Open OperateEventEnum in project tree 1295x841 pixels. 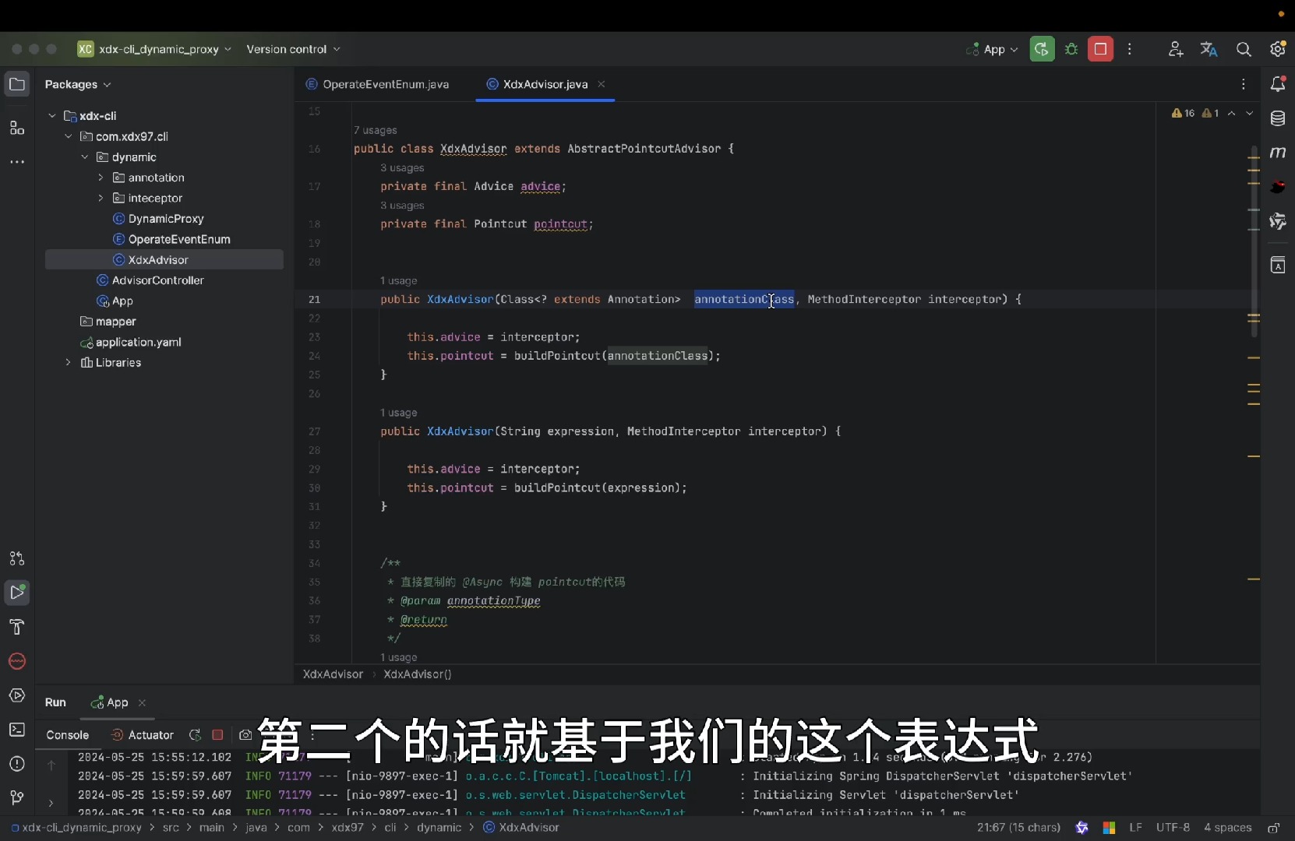tap(171, 239)
